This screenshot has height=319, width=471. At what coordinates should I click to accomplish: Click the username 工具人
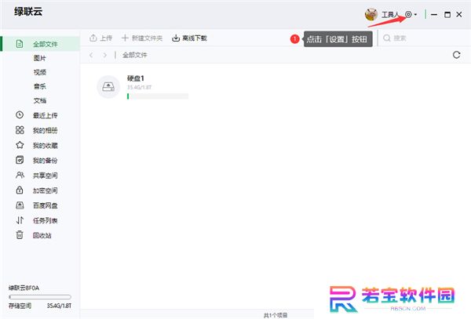click(390, 14)
